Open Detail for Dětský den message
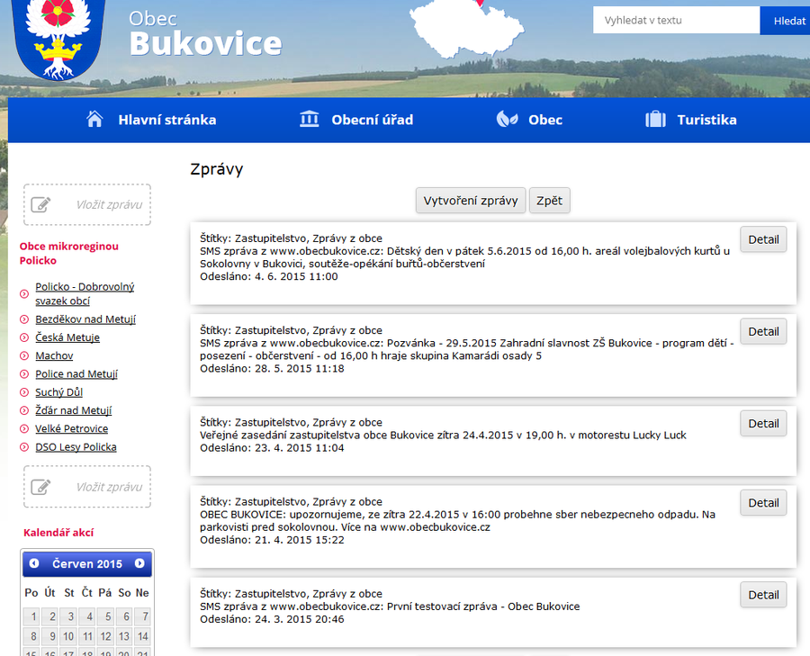 click(763, 239)
